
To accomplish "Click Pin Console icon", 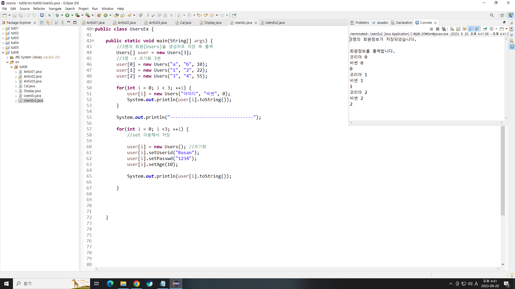I will click(485, 29).
